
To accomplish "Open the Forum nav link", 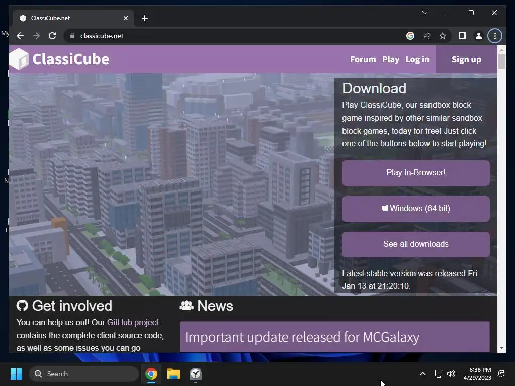I will (363, 59).
